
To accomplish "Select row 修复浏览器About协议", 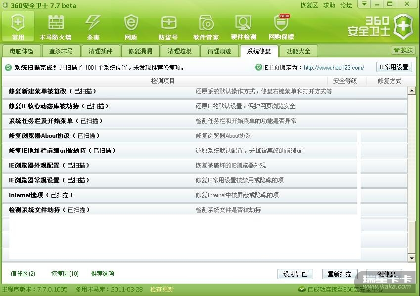I will [205, 136].
